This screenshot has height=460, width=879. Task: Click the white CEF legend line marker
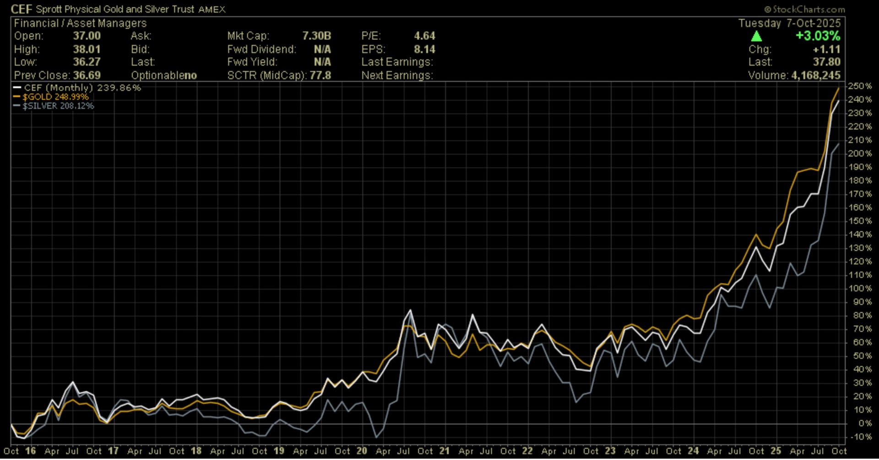pos(17,88)
